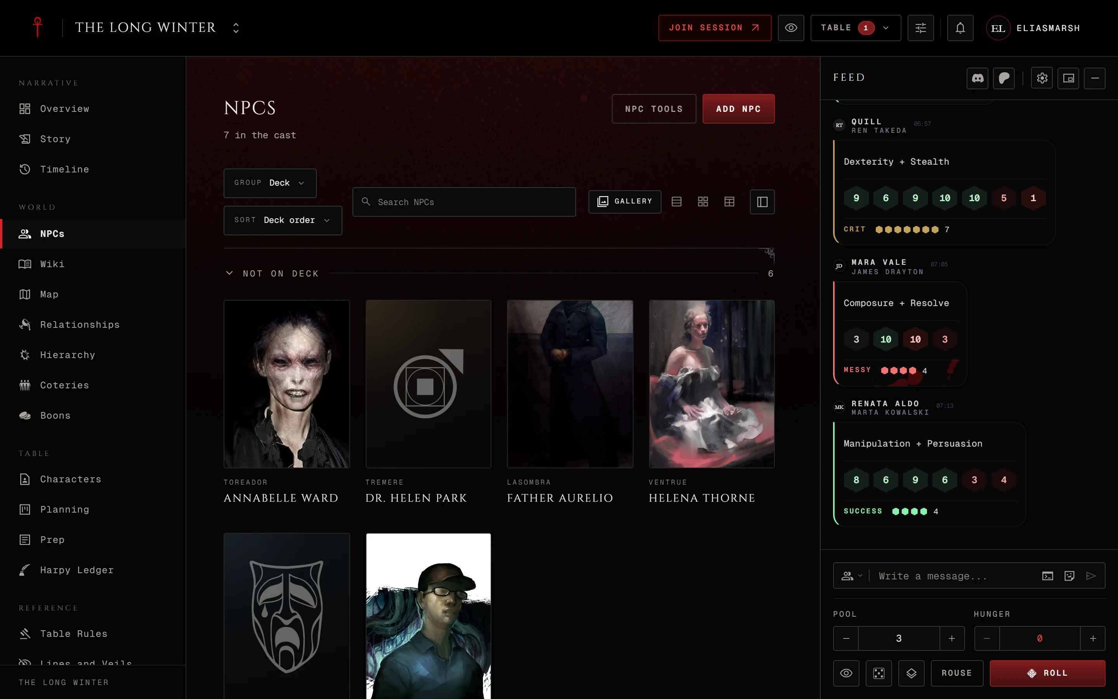Toggle the side panel layout button
Viewport: 1118px width, 699px height.
(x=762, y=202)
